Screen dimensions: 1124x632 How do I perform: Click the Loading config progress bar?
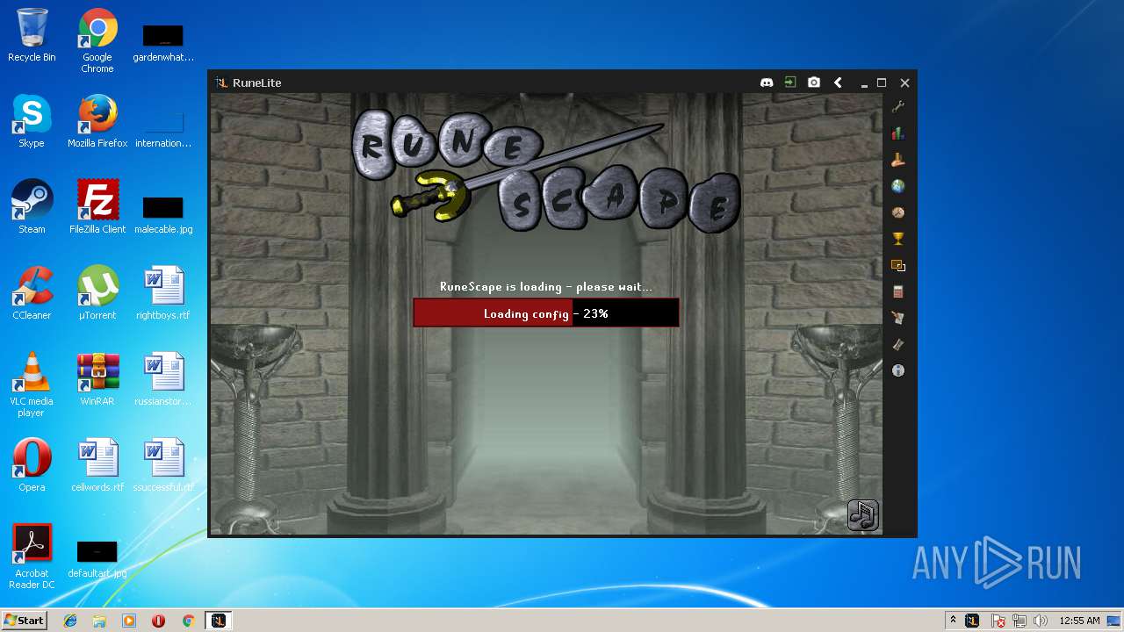click(546, 312)
